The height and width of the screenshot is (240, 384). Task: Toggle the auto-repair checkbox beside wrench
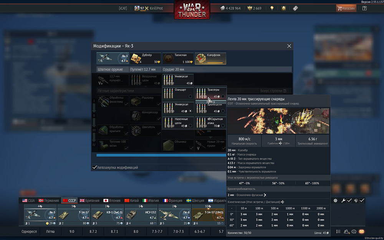click(x=349, y=200)
